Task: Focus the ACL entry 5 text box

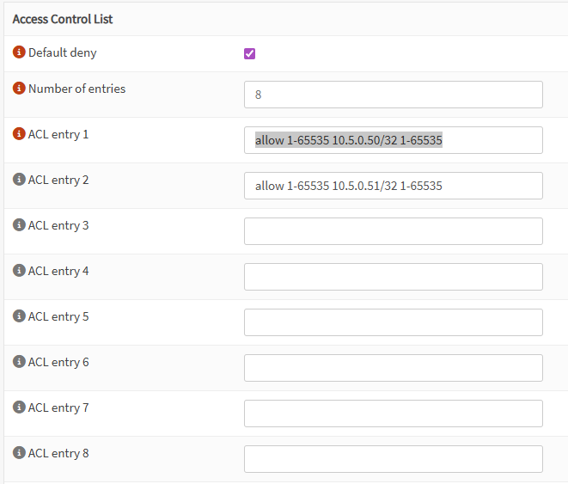Action: point(393,322)
